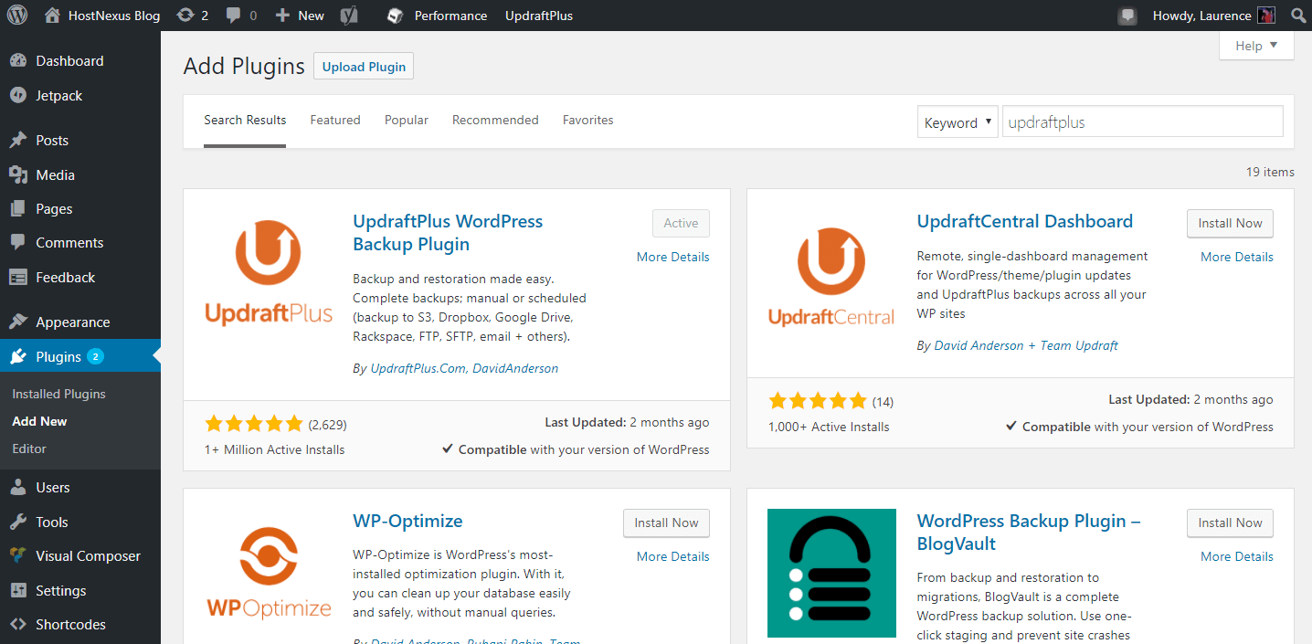Image resolution: width=1312 pixels, height=644 pixels.
Task: Click the Media sidebar icon
Action: (17, 174)
